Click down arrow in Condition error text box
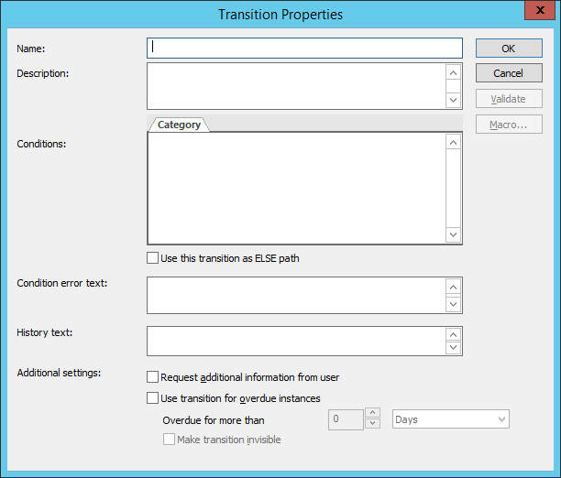561x478 pixels. click(454, 304)
